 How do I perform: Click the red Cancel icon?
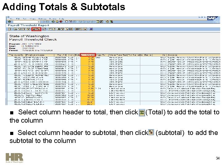61,22
